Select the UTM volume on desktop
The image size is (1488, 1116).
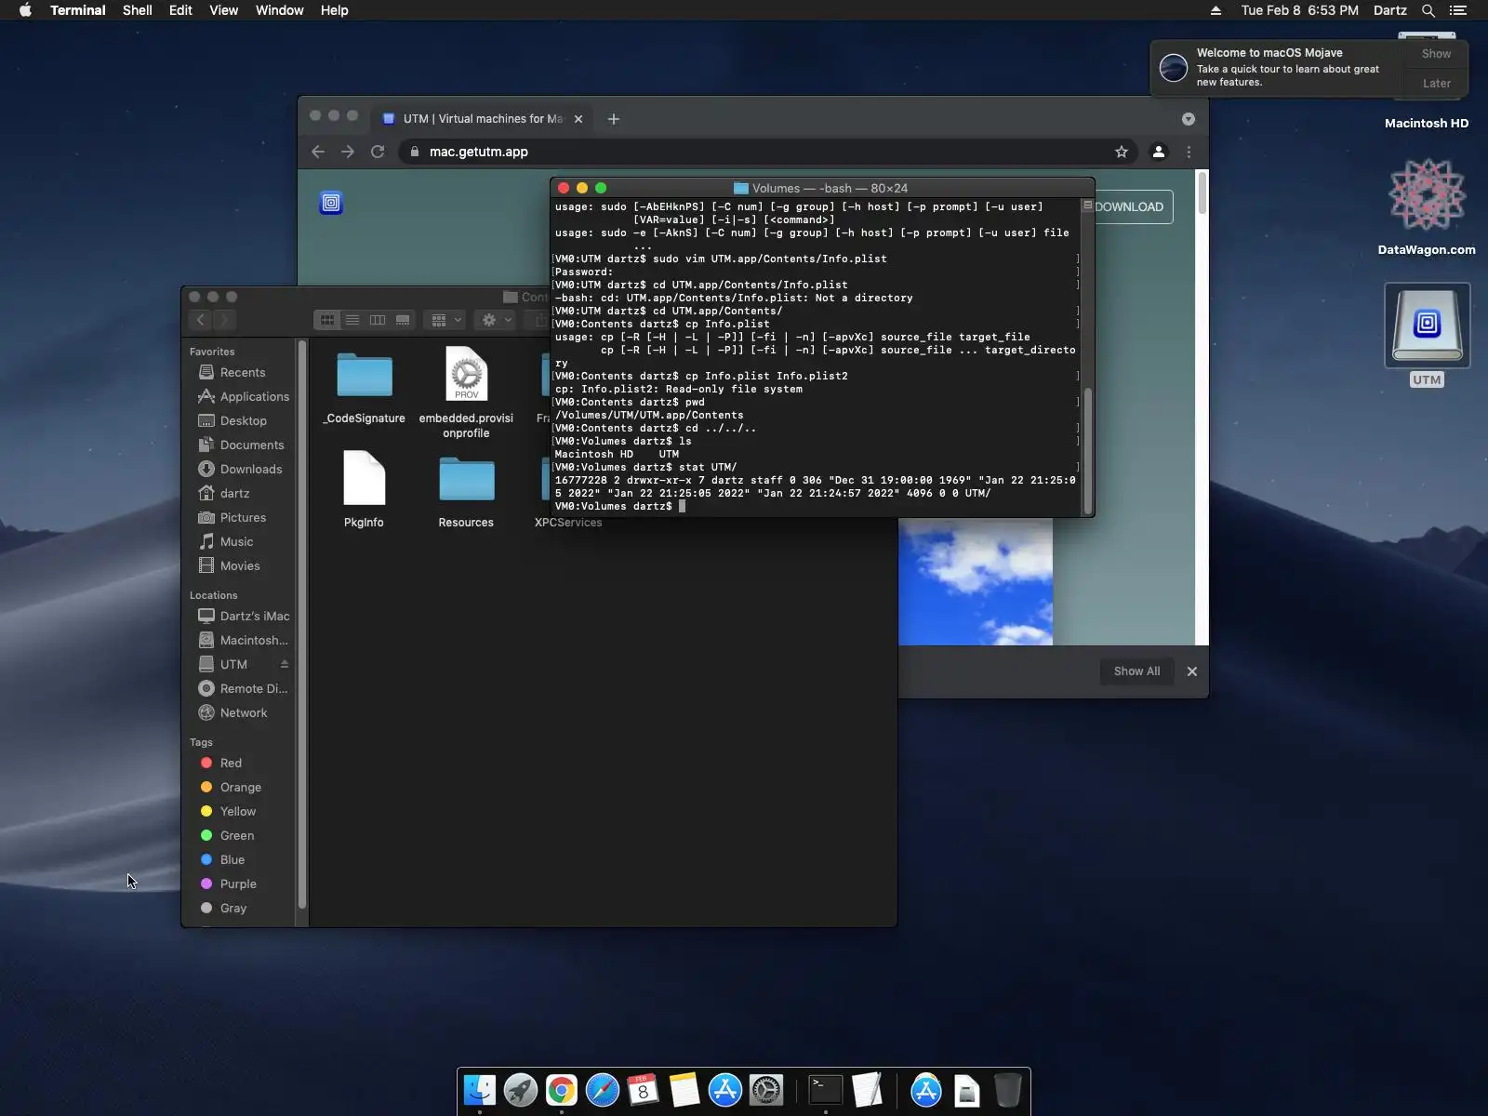pyautogui.click(x=1427, y=335)
